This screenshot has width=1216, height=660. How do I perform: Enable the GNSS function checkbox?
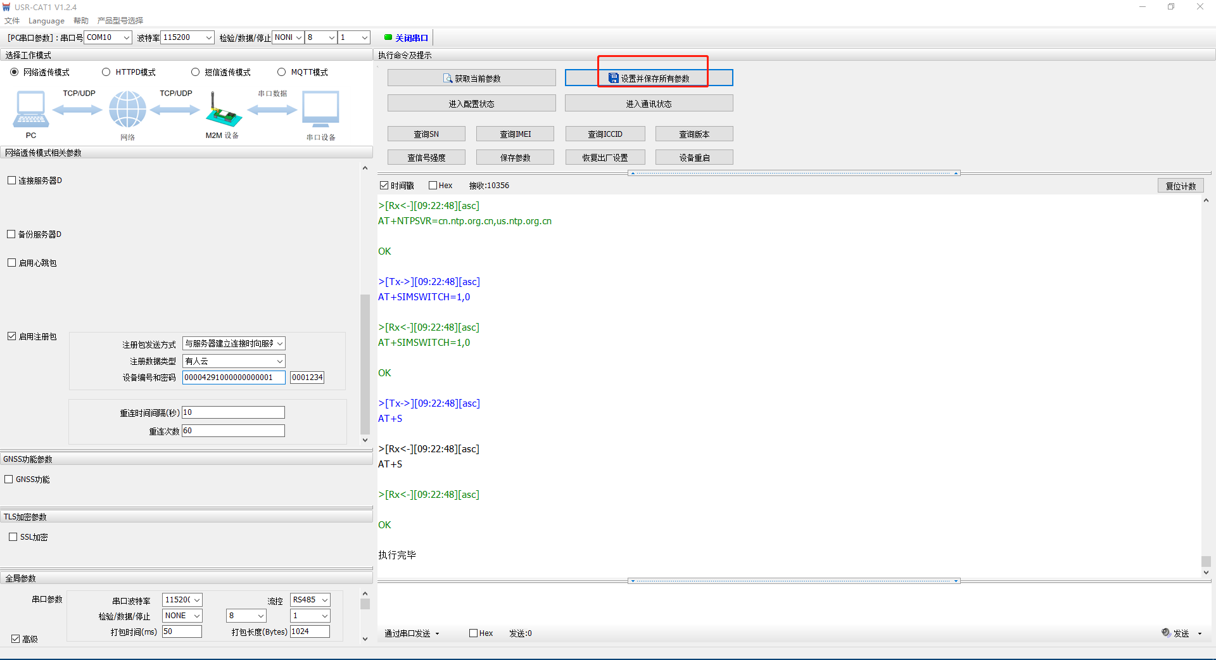pos(9,479)
